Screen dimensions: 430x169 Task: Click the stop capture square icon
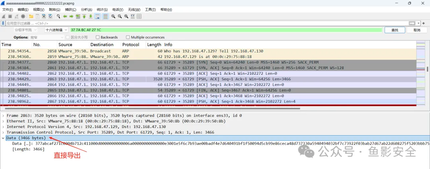click(10, 16)
